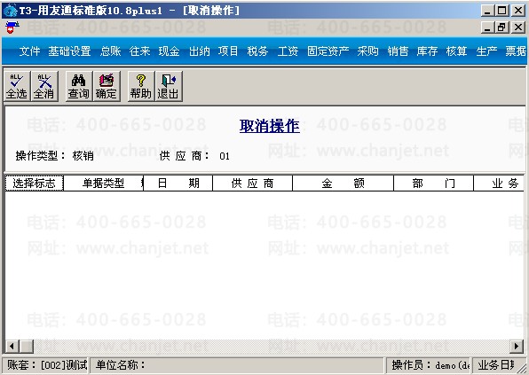This screenshot has height=375, width=529.
Task: Close the inner 取消操作 child window
Action: point(518,27)
